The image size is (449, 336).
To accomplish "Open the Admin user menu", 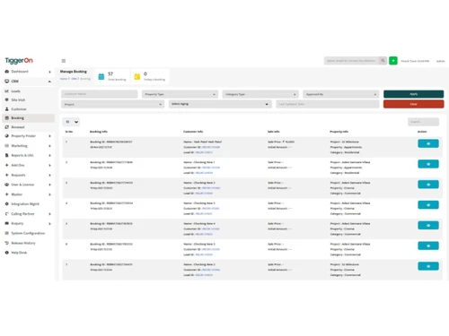I will [x=440, y=61].
